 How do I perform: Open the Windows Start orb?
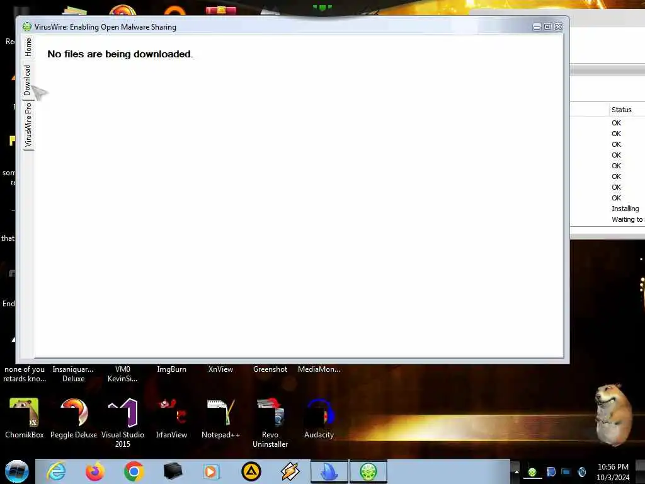[x=17, y=471]
